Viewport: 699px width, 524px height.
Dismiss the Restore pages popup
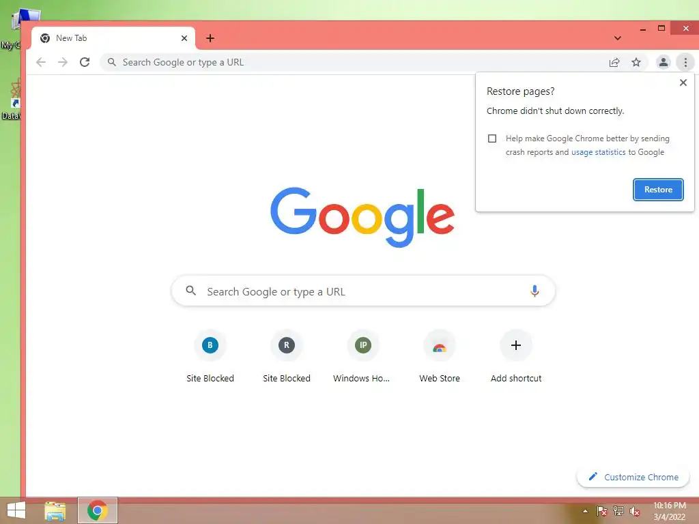tap(683, 83)
